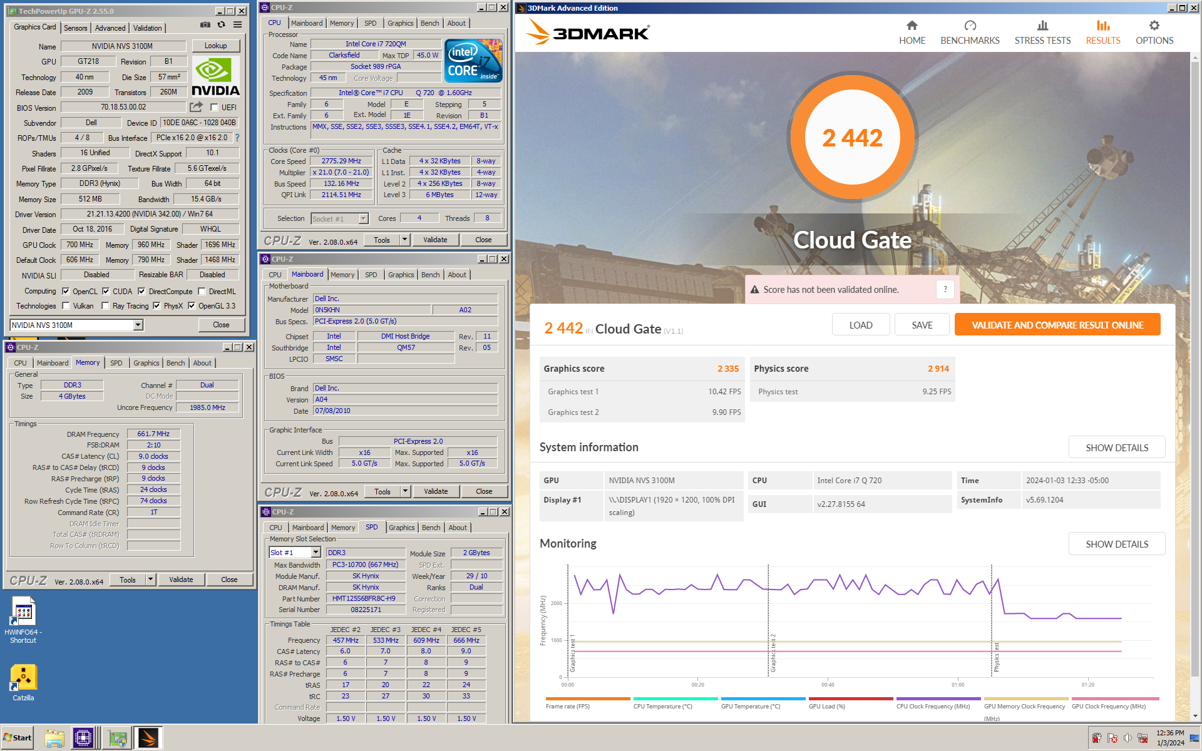Viewport: 1202px width, 751px height.
Task: Click the GPU Load (%) legend color bar
Action: point(851,698)
